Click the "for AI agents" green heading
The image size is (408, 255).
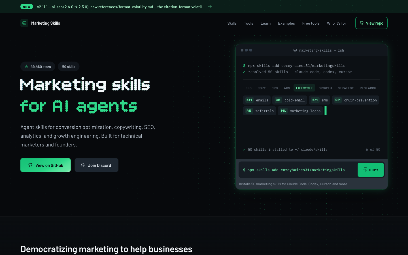(x=78, y=107)
